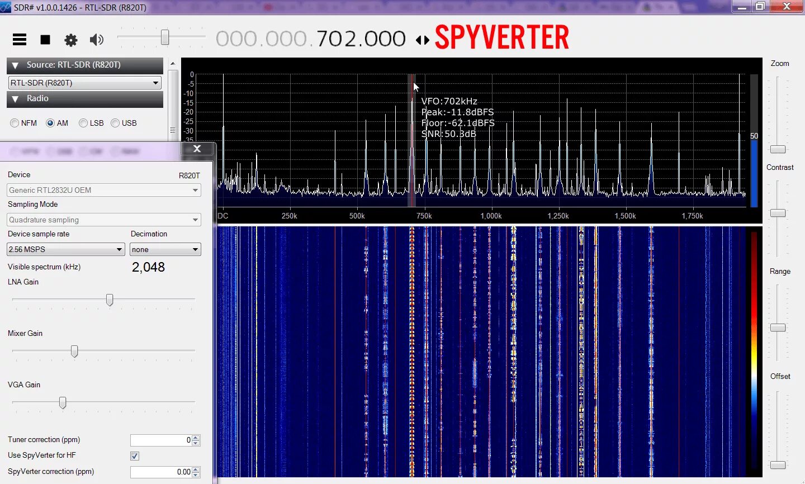Click the frequency tuning arrows icon
The image size is (805, 484).
tap(423, 40)
